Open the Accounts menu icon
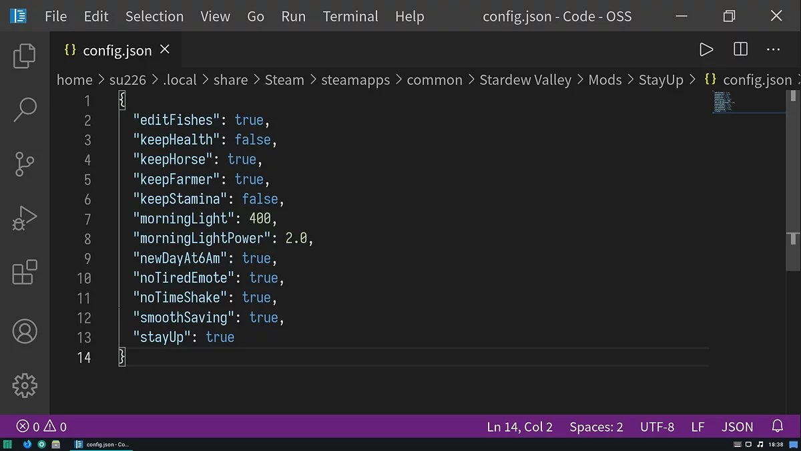 point(25,331)
